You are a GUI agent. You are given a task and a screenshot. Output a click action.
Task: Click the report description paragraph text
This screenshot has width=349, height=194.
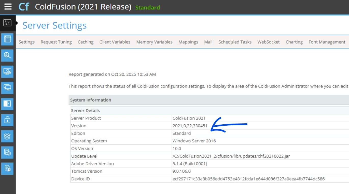coord(208,86)
